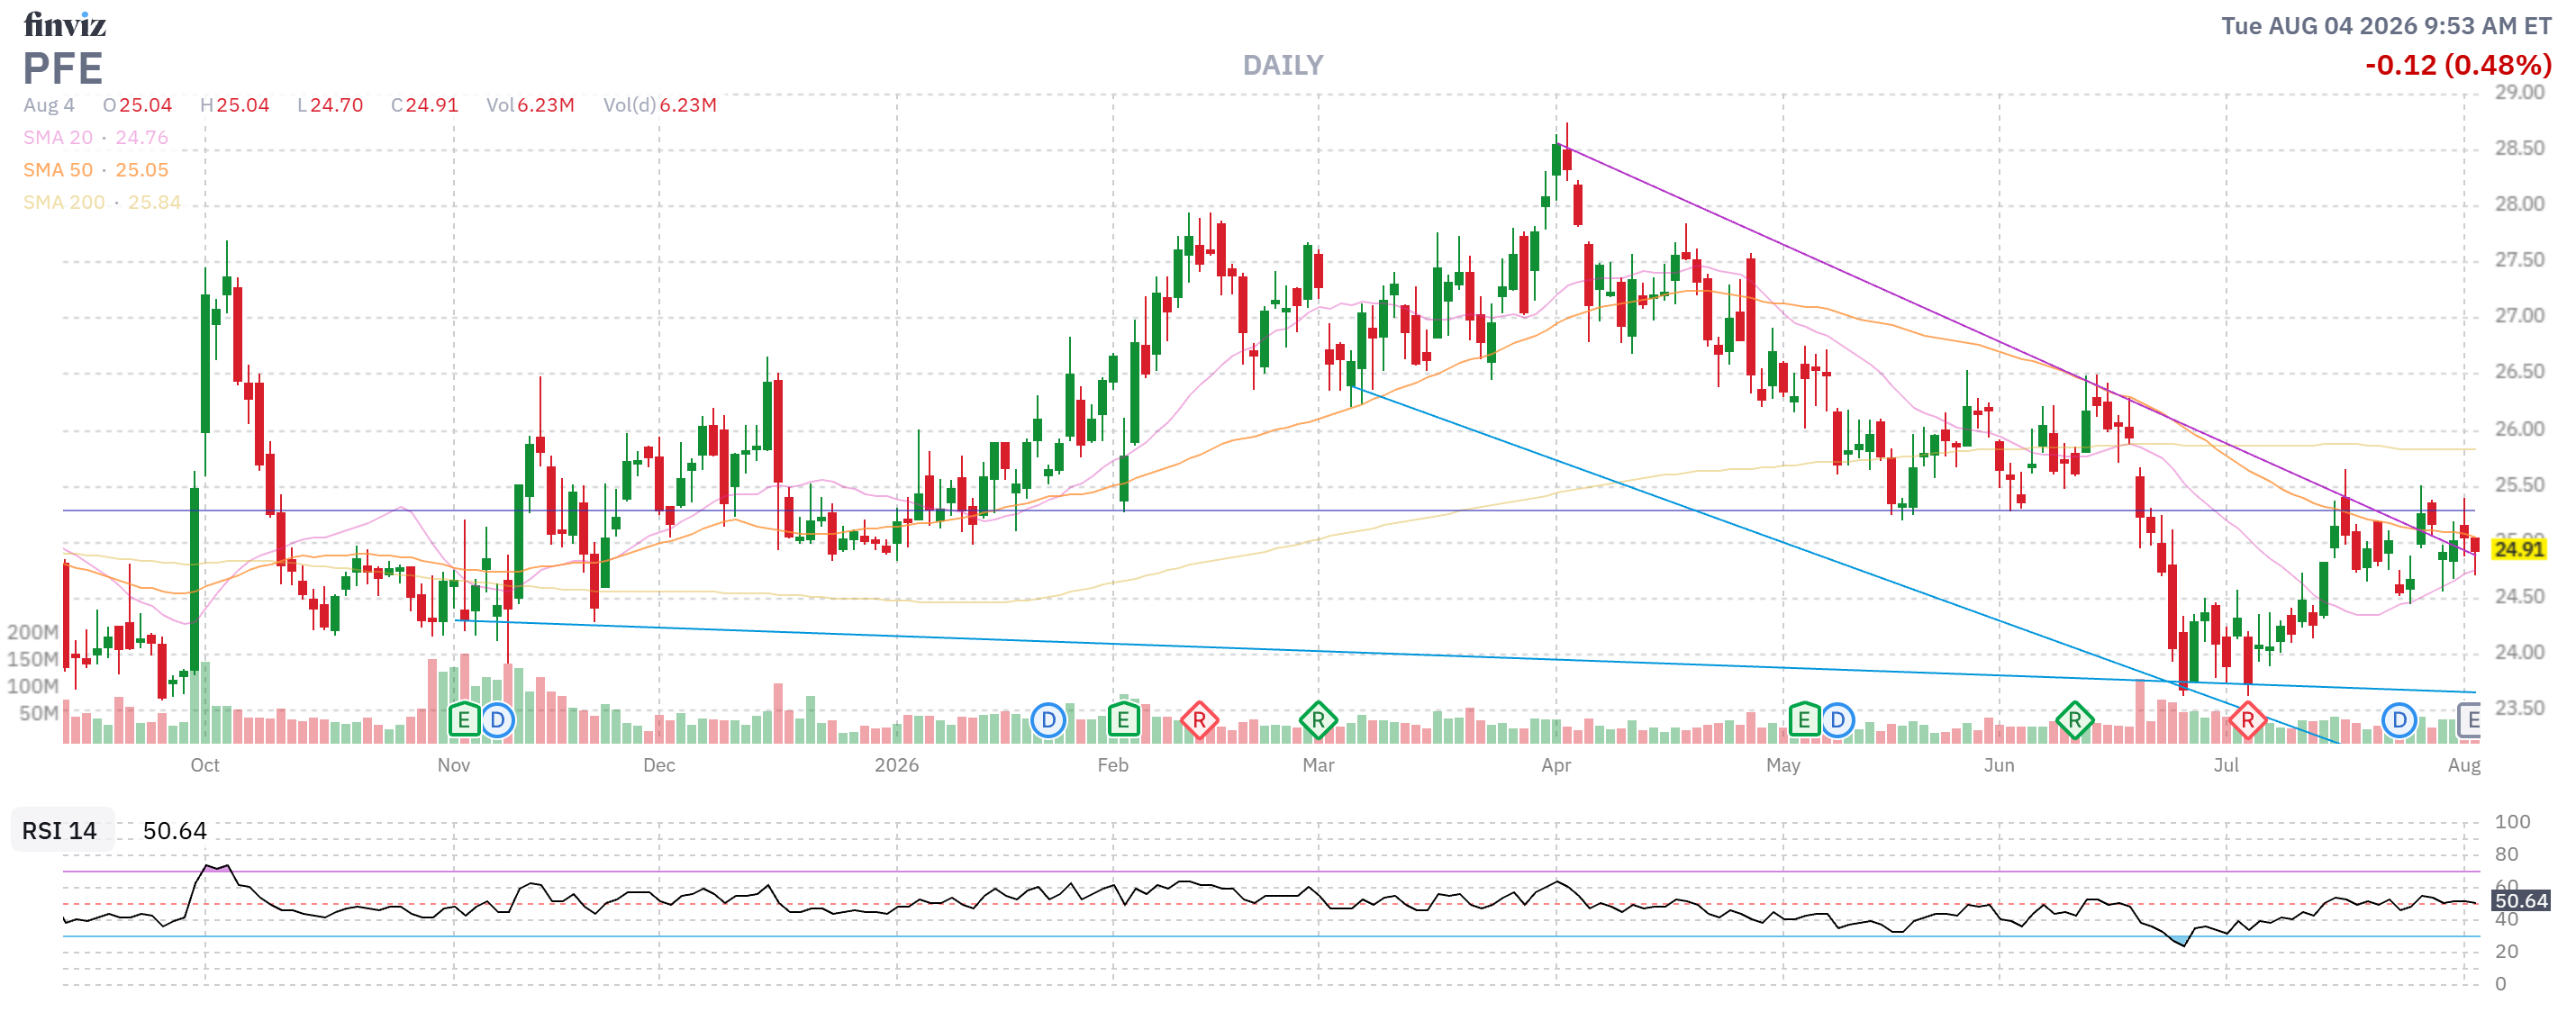This screenshot has width=2576, height=1012.
Task: Click the yellow 24.91 current price tag
Action: [2518, 549]
